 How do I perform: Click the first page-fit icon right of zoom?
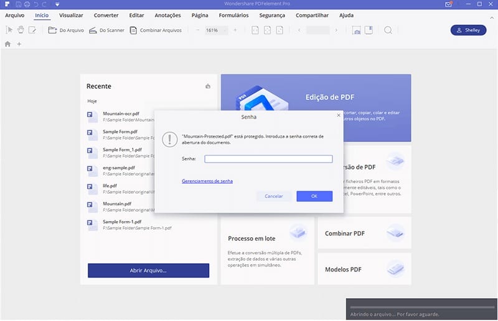[x=255, y=30]
